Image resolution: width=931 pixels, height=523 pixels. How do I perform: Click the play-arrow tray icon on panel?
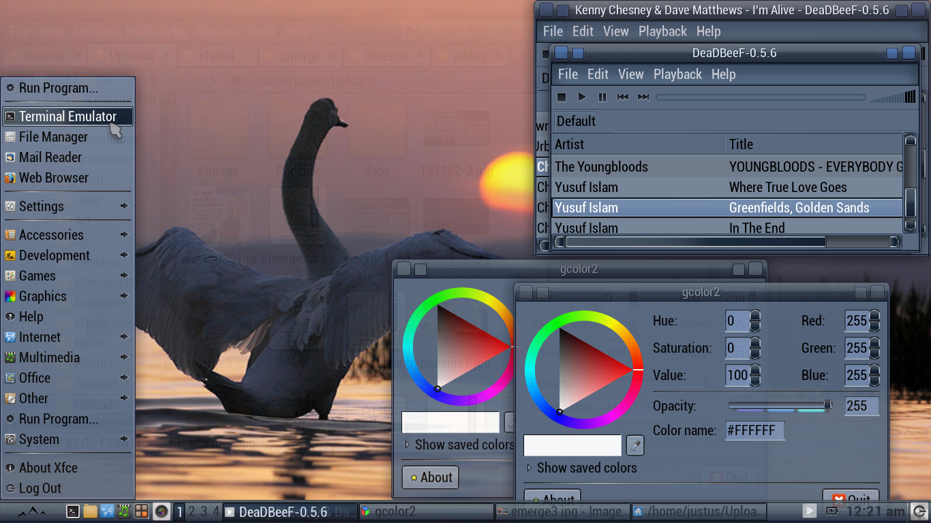[809, 511]
